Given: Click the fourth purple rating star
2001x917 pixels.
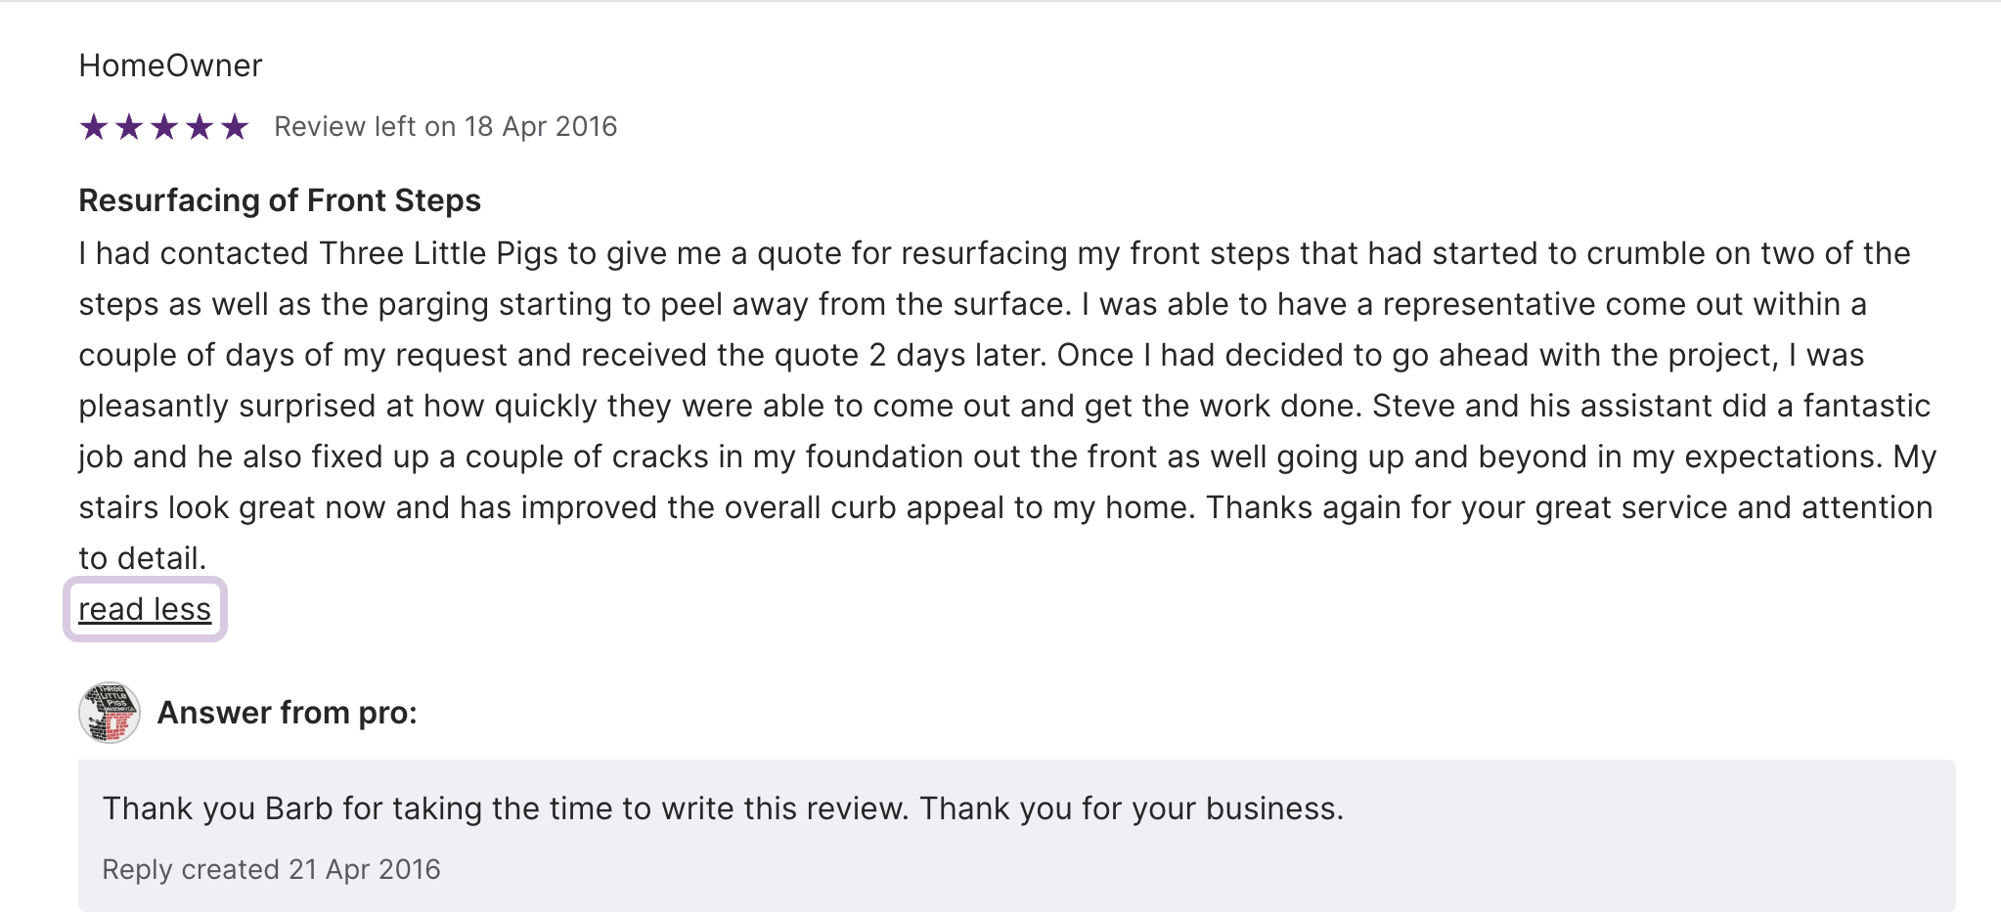Looking at the screenshot, I should pos(200,127).
